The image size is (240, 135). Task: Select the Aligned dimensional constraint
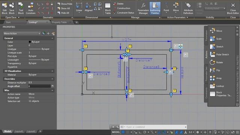pyautogui.click(x=88, y=7)
